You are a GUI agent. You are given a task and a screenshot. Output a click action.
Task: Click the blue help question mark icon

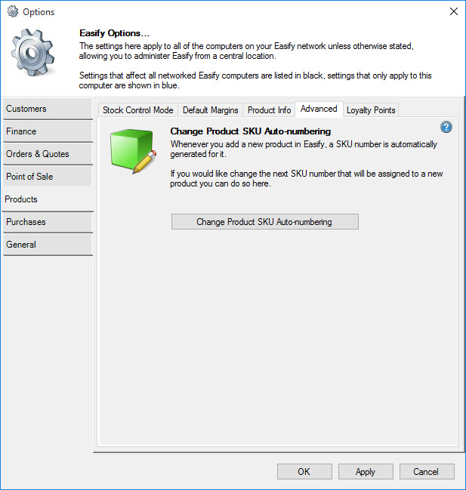coord(446,127)
